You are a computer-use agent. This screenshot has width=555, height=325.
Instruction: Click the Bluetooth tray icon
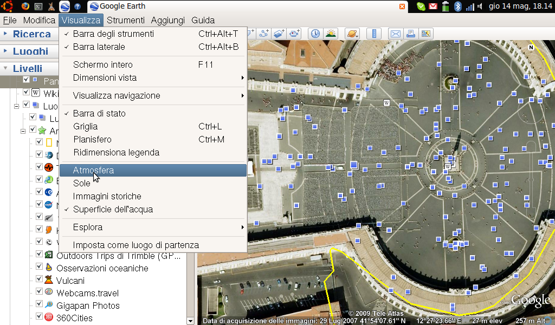(x=457, y=6)
